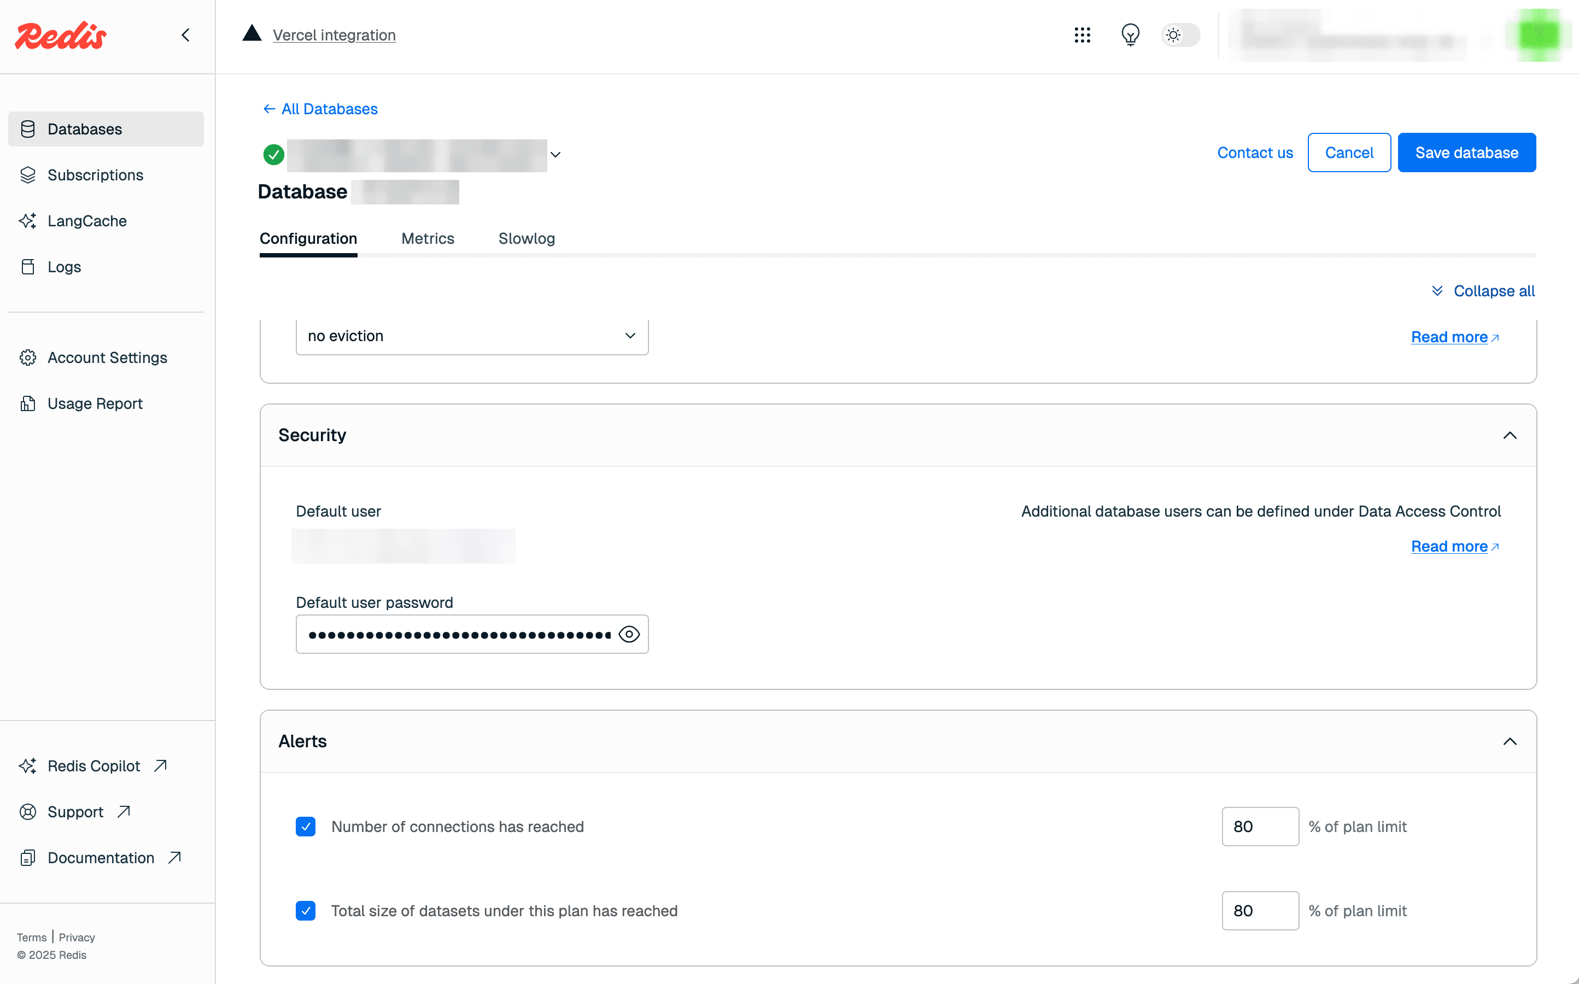Switch to the Metrics tab
The height and width of the screenshot is (984, 1579).
point(428,238)
